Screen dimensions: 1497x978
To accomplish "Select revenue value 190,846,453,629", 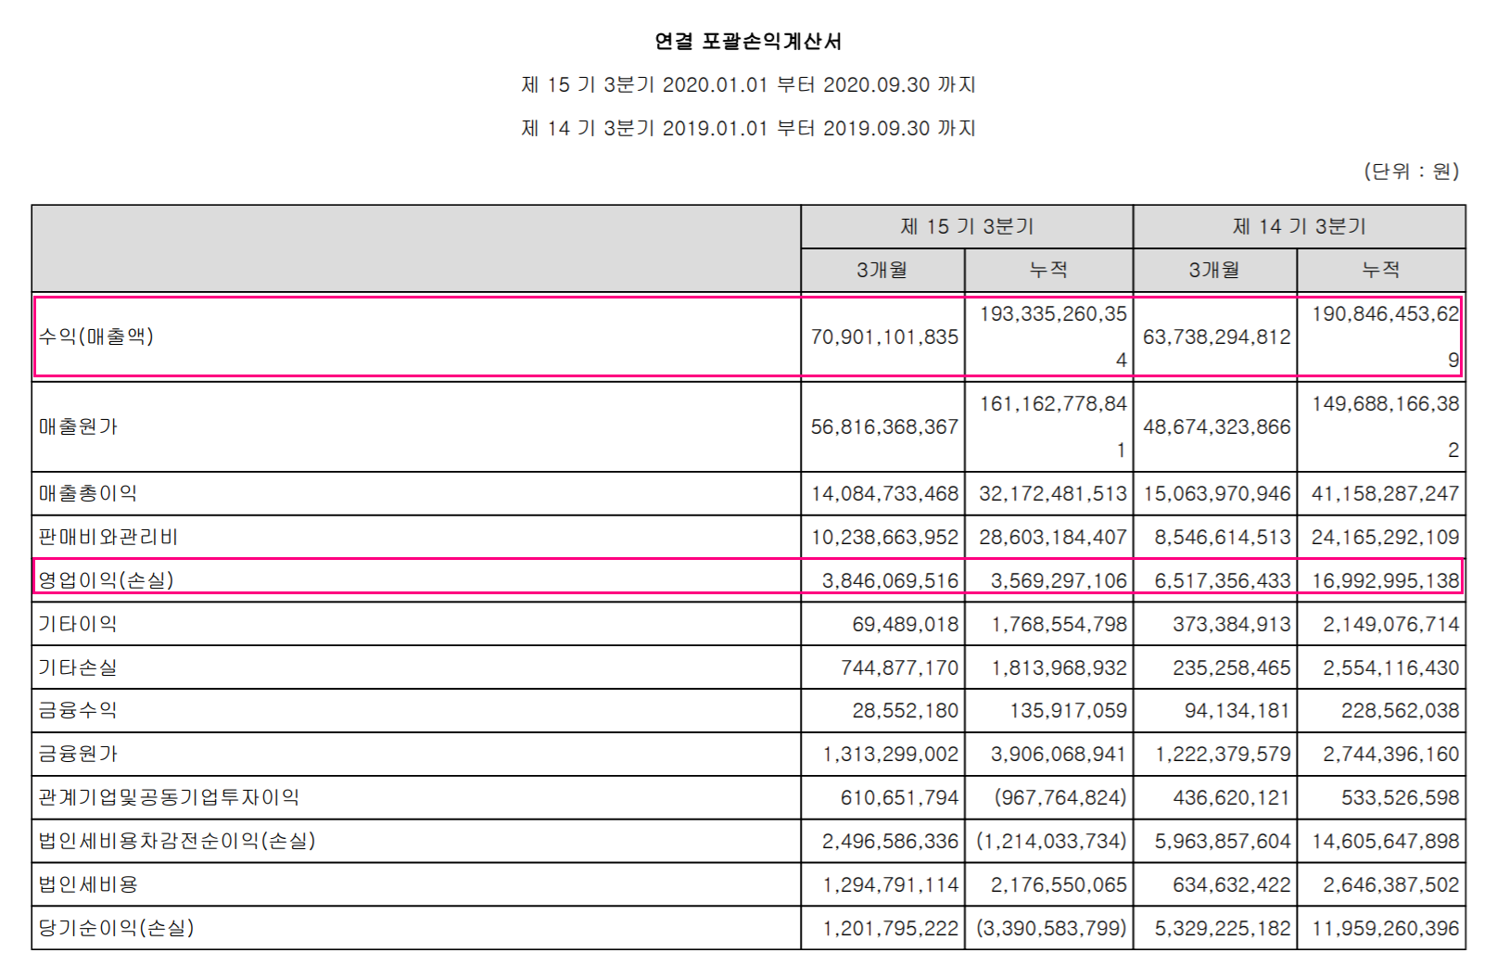I will pyautogui.click(x=1385, y=337).
